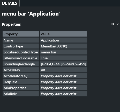
Task: Select the AriaProperties 'Property does not exist' value
Action: point(63,88)
